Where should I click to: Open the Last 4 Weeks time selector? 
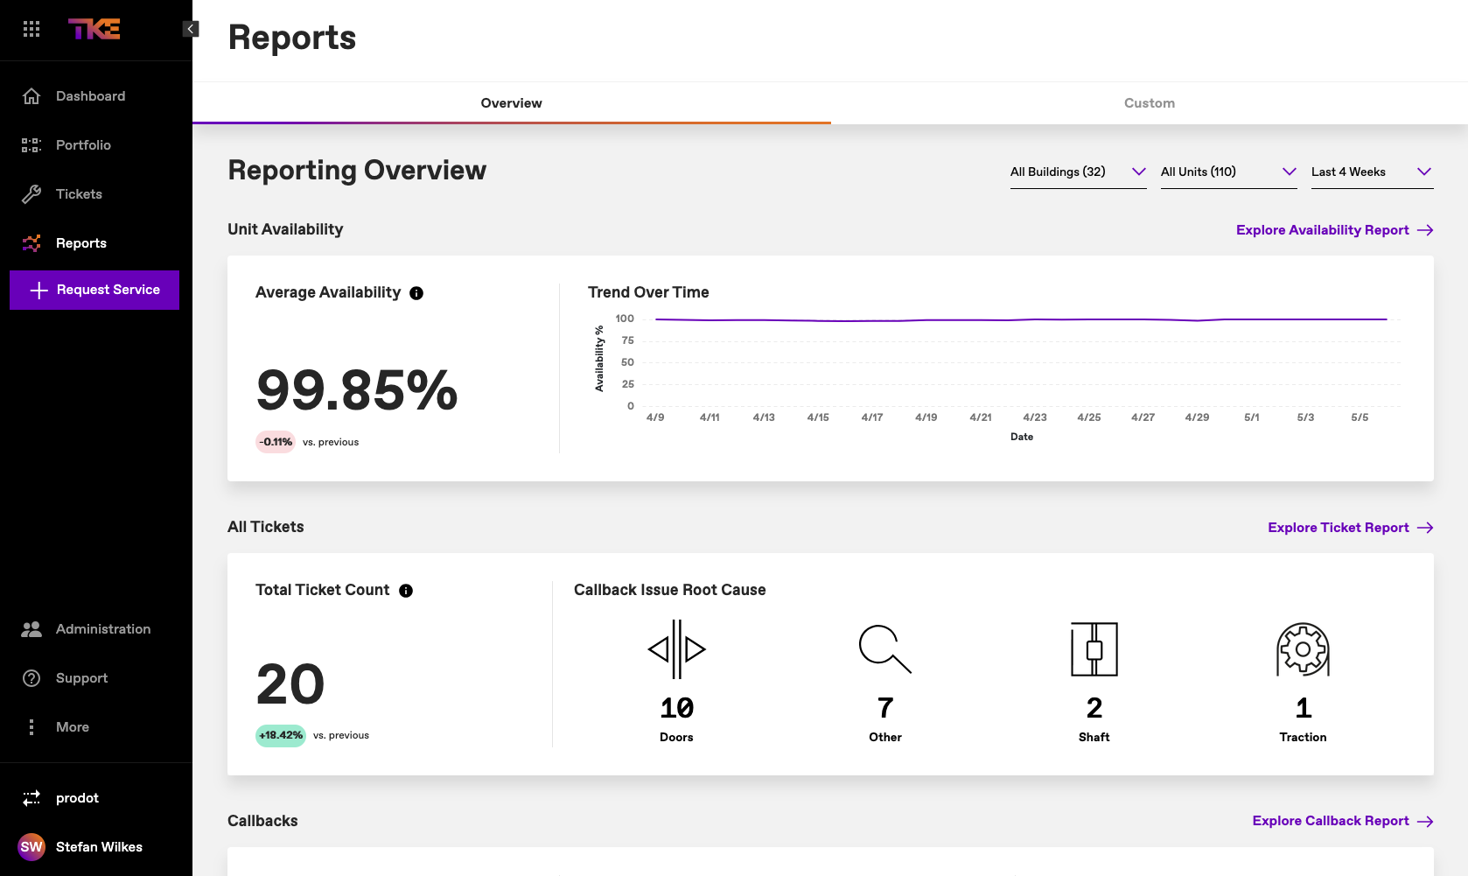(1370, 172)
